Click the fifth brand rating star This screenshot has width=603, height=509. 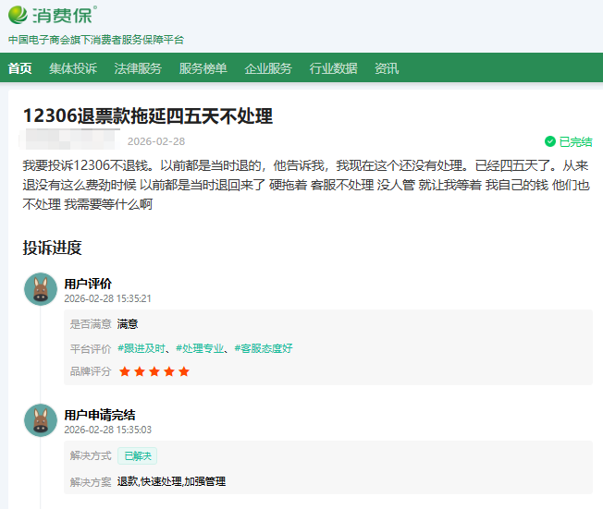click(x=184, y=371)
